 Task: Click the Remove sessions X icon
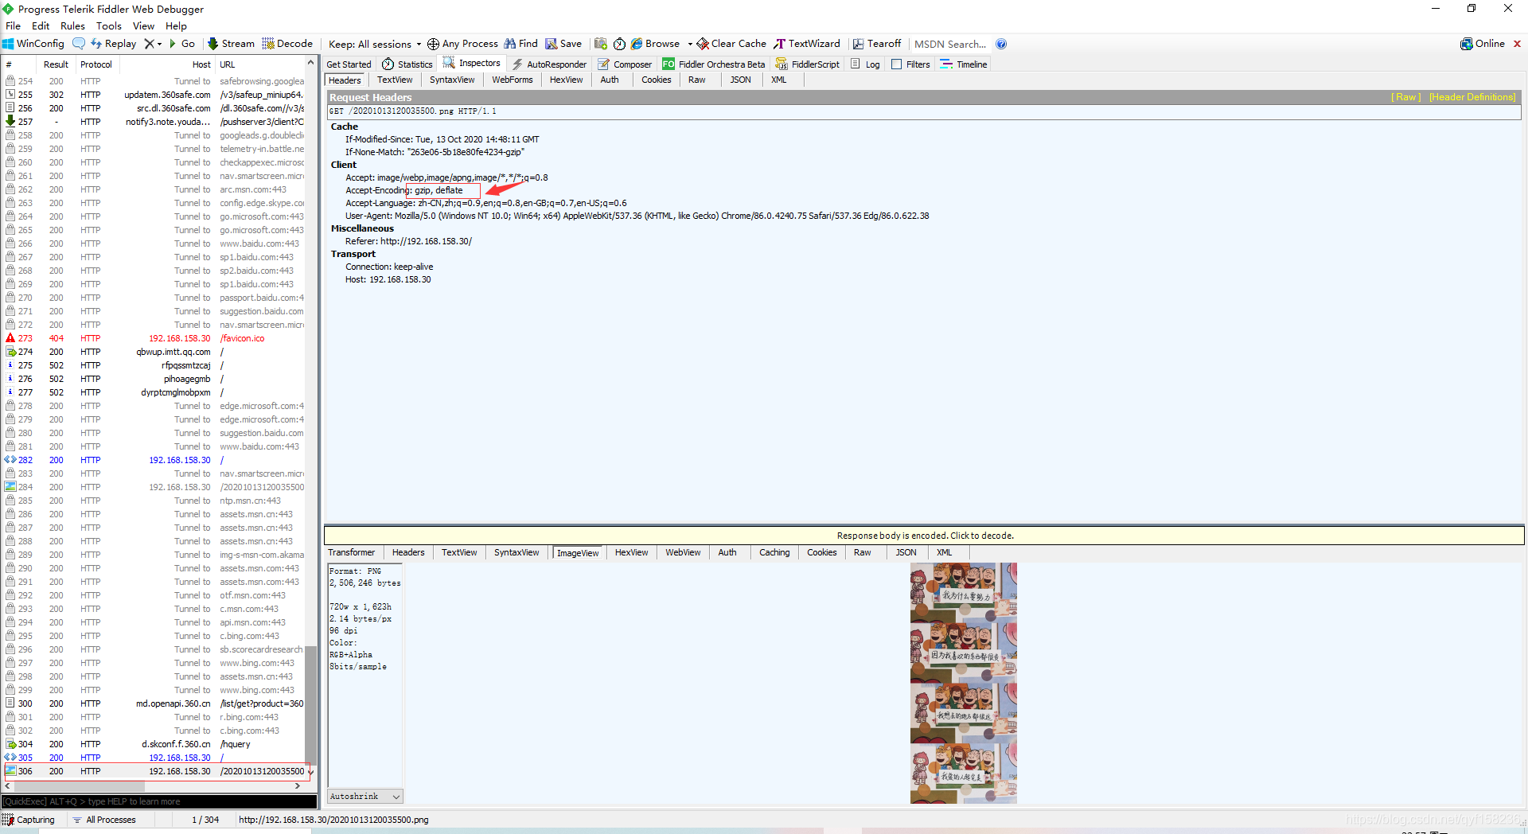pos(149,44)
